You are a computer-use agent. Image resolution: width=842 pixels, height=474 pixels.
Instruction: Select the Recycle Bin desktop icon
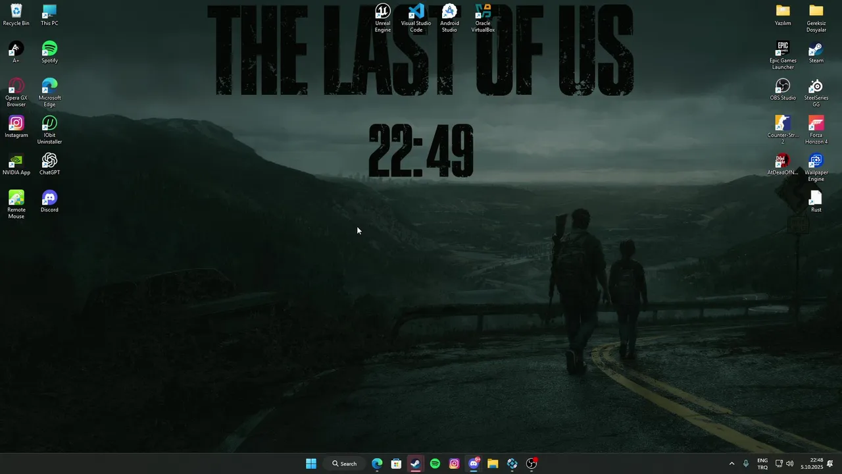(x=16, y=15)
